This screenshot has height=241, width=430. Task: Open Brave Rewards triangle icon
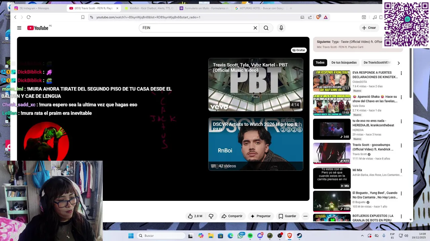[326, 17]
